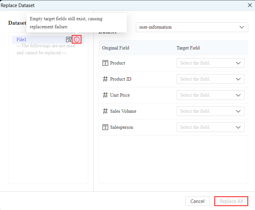Image resolution: width=255 pixels, height=210 pixels.
Task: Open target field dropdown for Product
Action: click(x=210, y=63)
